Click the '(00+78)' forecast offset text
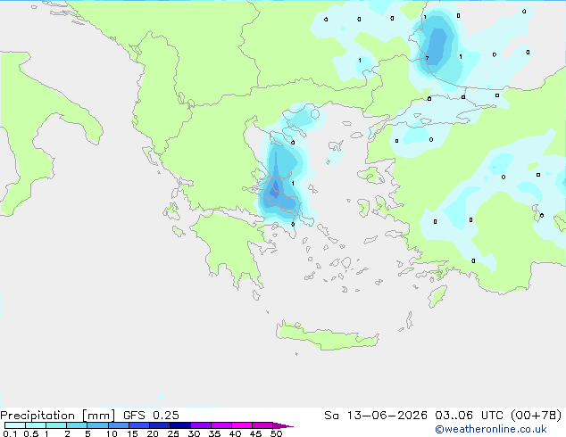Image resolution: width=566 pixels, height=437 pixels. click(536, 416)
